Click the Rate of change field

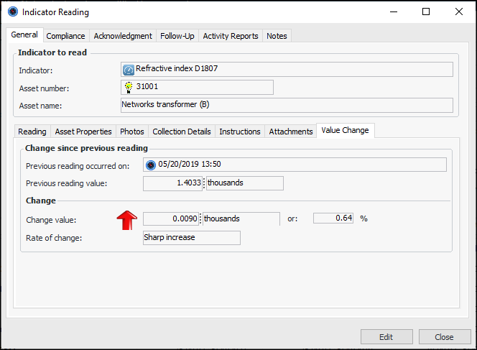point(191,238)
